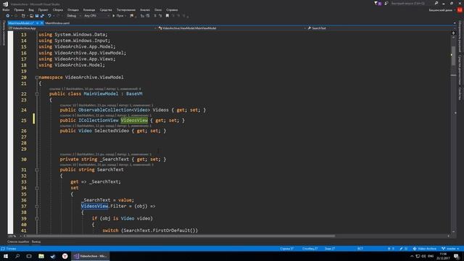Open the Проект menu

43,9
